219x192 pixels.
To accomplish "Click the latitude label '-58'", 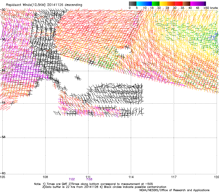I will tap(3, 137).
